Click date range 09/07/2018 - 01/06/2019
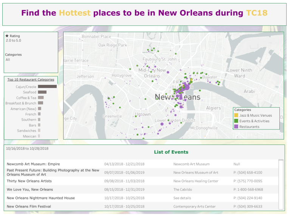Viewport: 290px width, 217px height. (x=124, y=172)
